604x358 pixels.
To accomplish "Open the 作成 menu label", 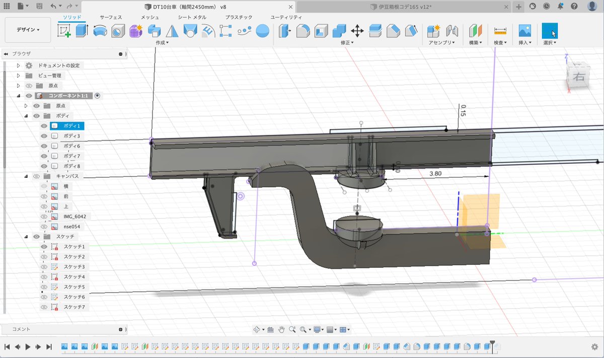I will point(162,43).
